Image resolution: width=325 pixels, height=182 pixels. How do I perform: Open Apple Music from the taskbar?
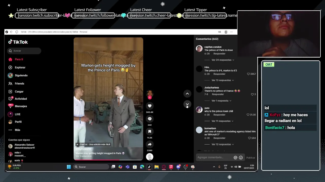171,167
